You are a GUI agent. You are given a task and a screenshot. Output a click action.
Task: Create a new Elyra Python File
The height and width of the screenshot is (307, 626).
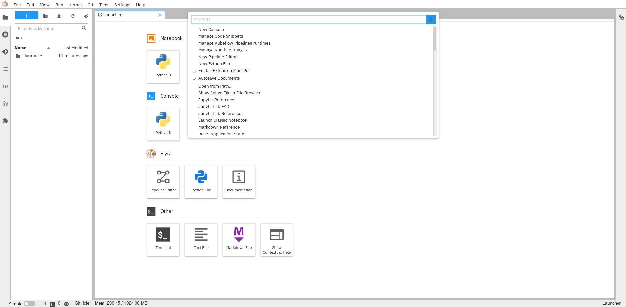pos(201,182)
